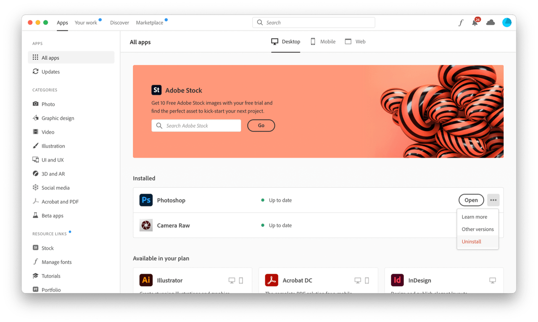
Task: Click the Illustrator Ai app icon
Action: [146, 280]
